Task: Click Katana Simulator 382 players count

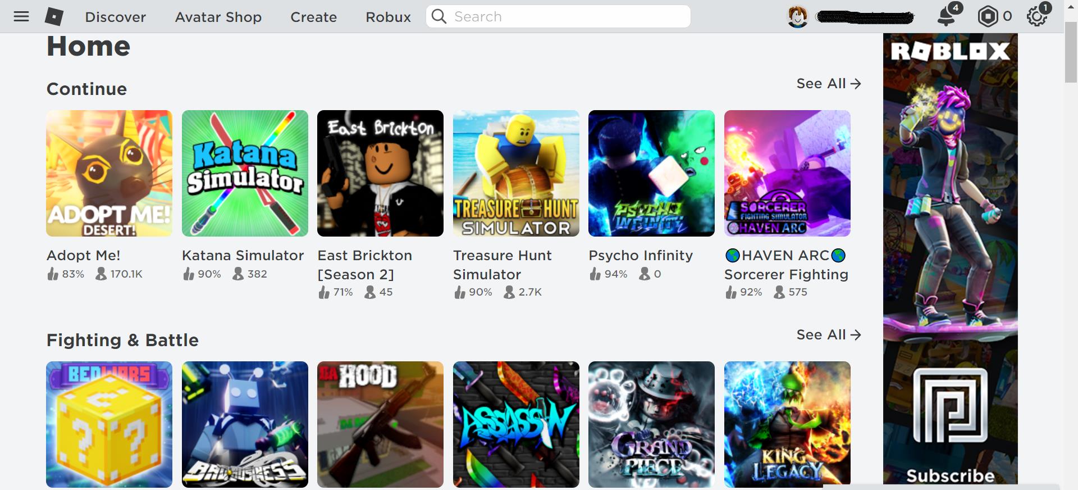Action: click(x=250, y=274)
